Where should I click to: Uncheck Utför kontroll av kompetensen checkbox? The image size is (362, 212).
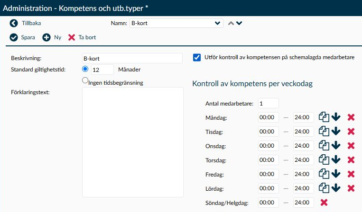click(197, 57)
